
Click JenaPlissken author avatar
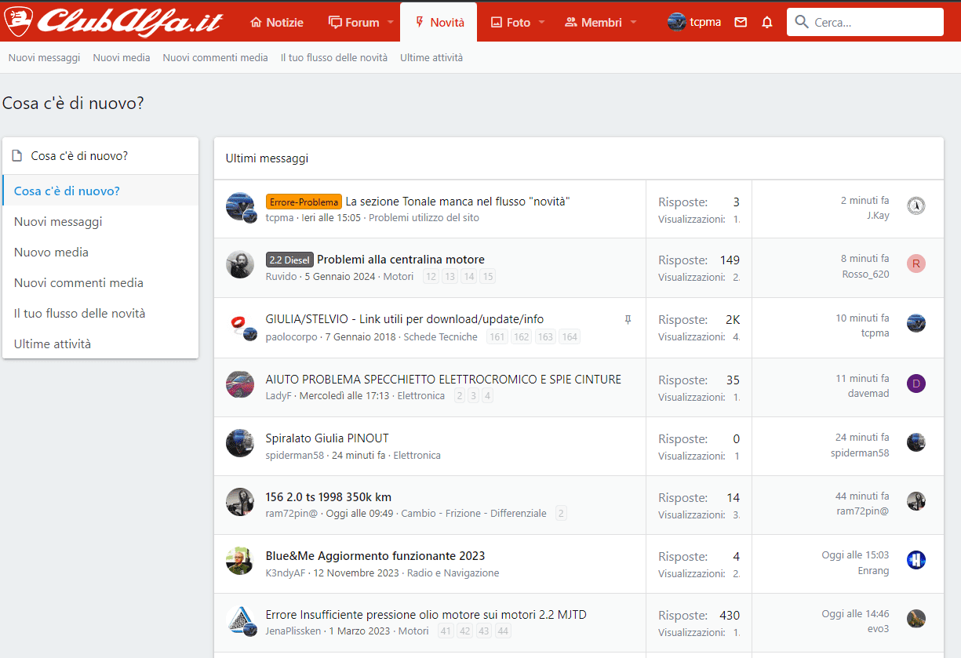pos(240,620)
